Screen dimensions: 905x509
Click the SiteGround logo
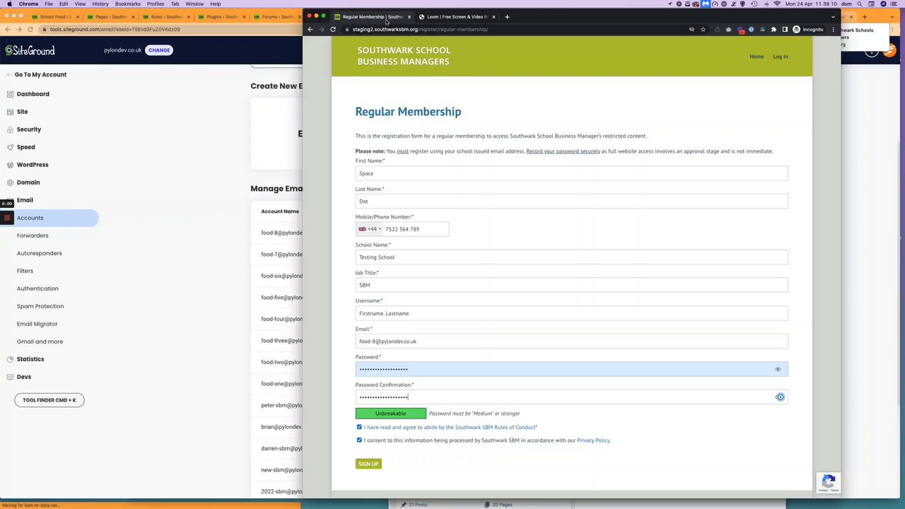(x=30, y=50)
